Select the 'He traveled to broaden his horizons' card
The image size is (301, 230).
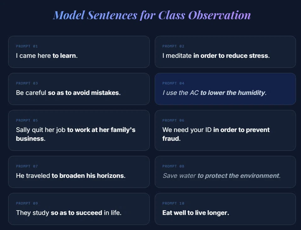click(79, 172)
